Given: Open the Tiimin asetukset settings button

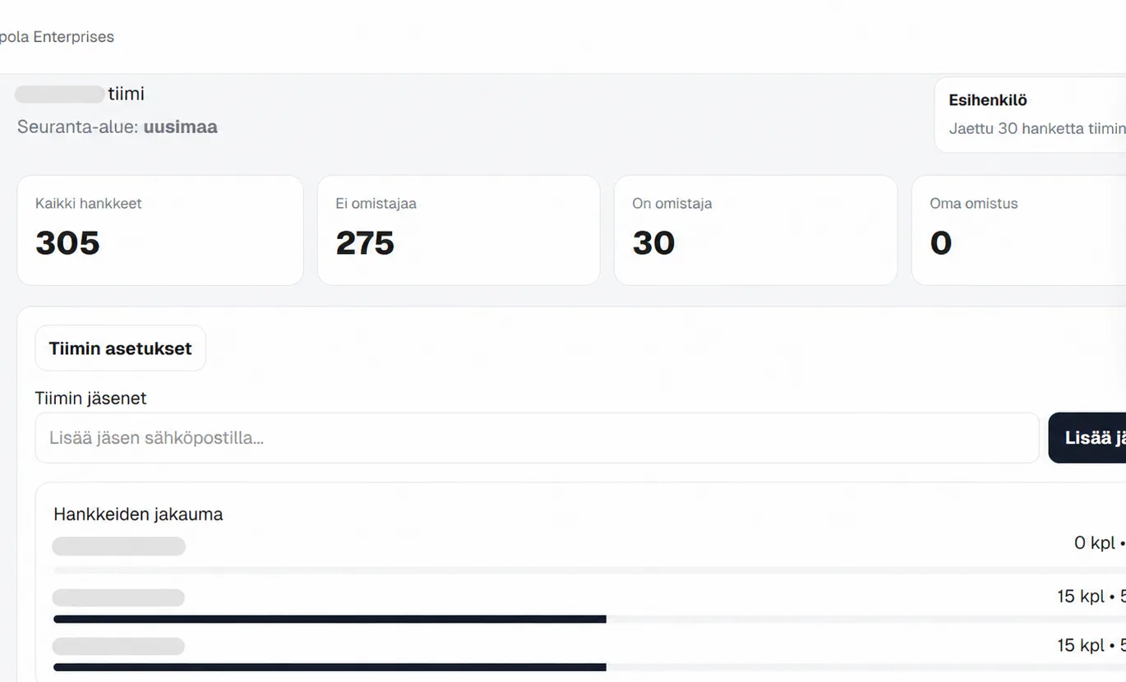Looking at the screenshot, I should [120, 348].
